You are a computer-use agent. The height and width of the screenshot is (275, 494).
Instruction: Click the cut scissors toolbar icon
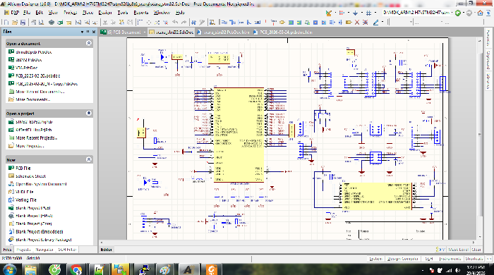[x=105, y=23]
